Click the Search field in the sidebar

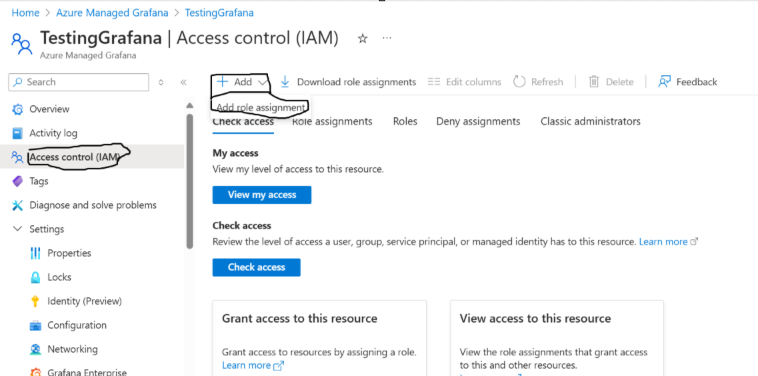point(79,82)
